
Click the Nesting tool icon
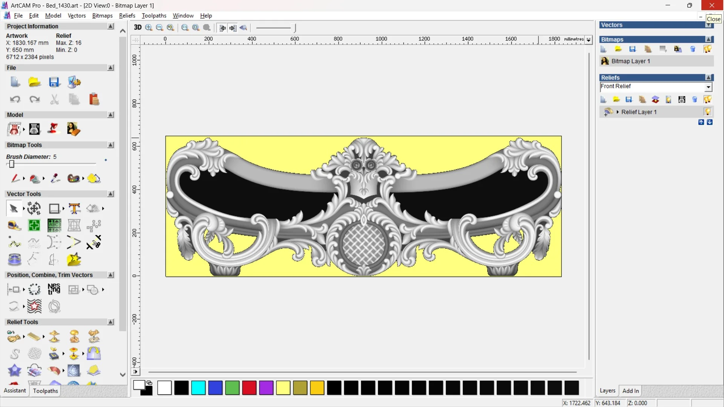coord(54,289)
